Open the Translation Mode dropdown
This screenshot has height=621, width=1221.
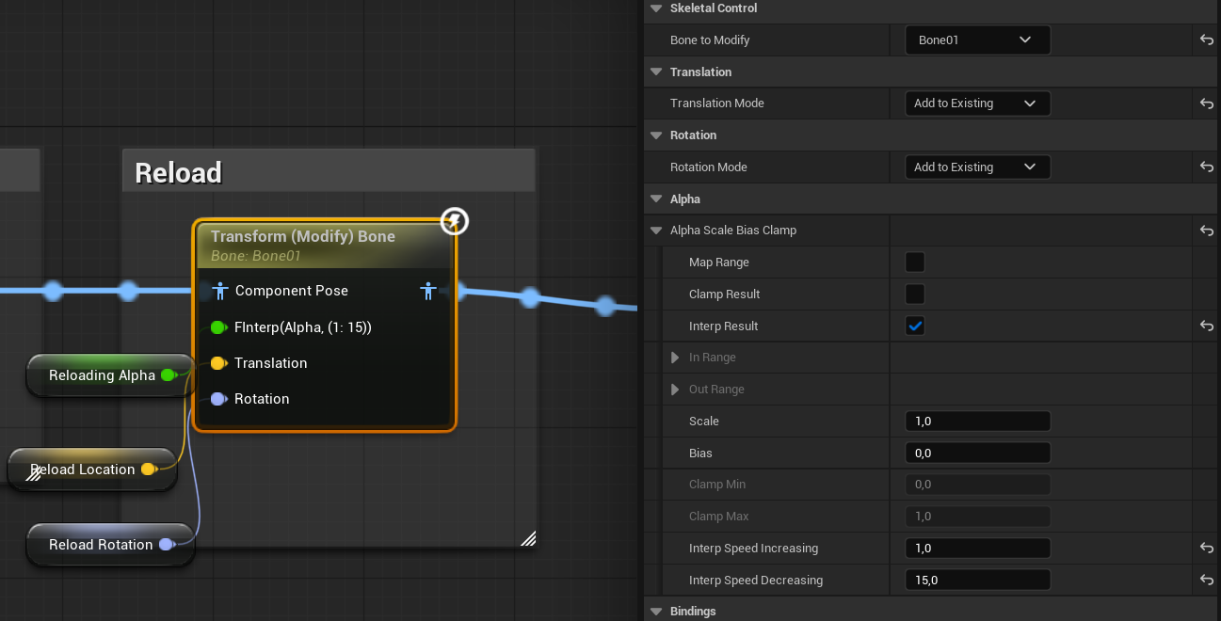point(977,103)
